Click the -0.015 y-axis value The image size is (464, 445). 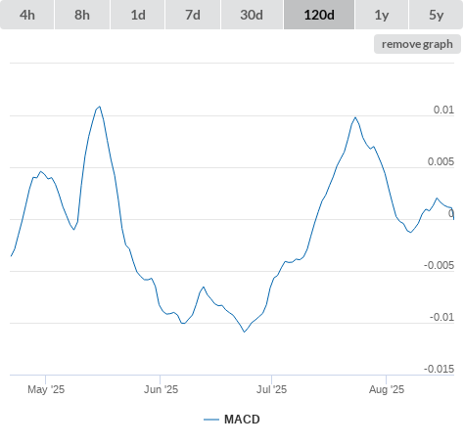(x=439, y=369)
